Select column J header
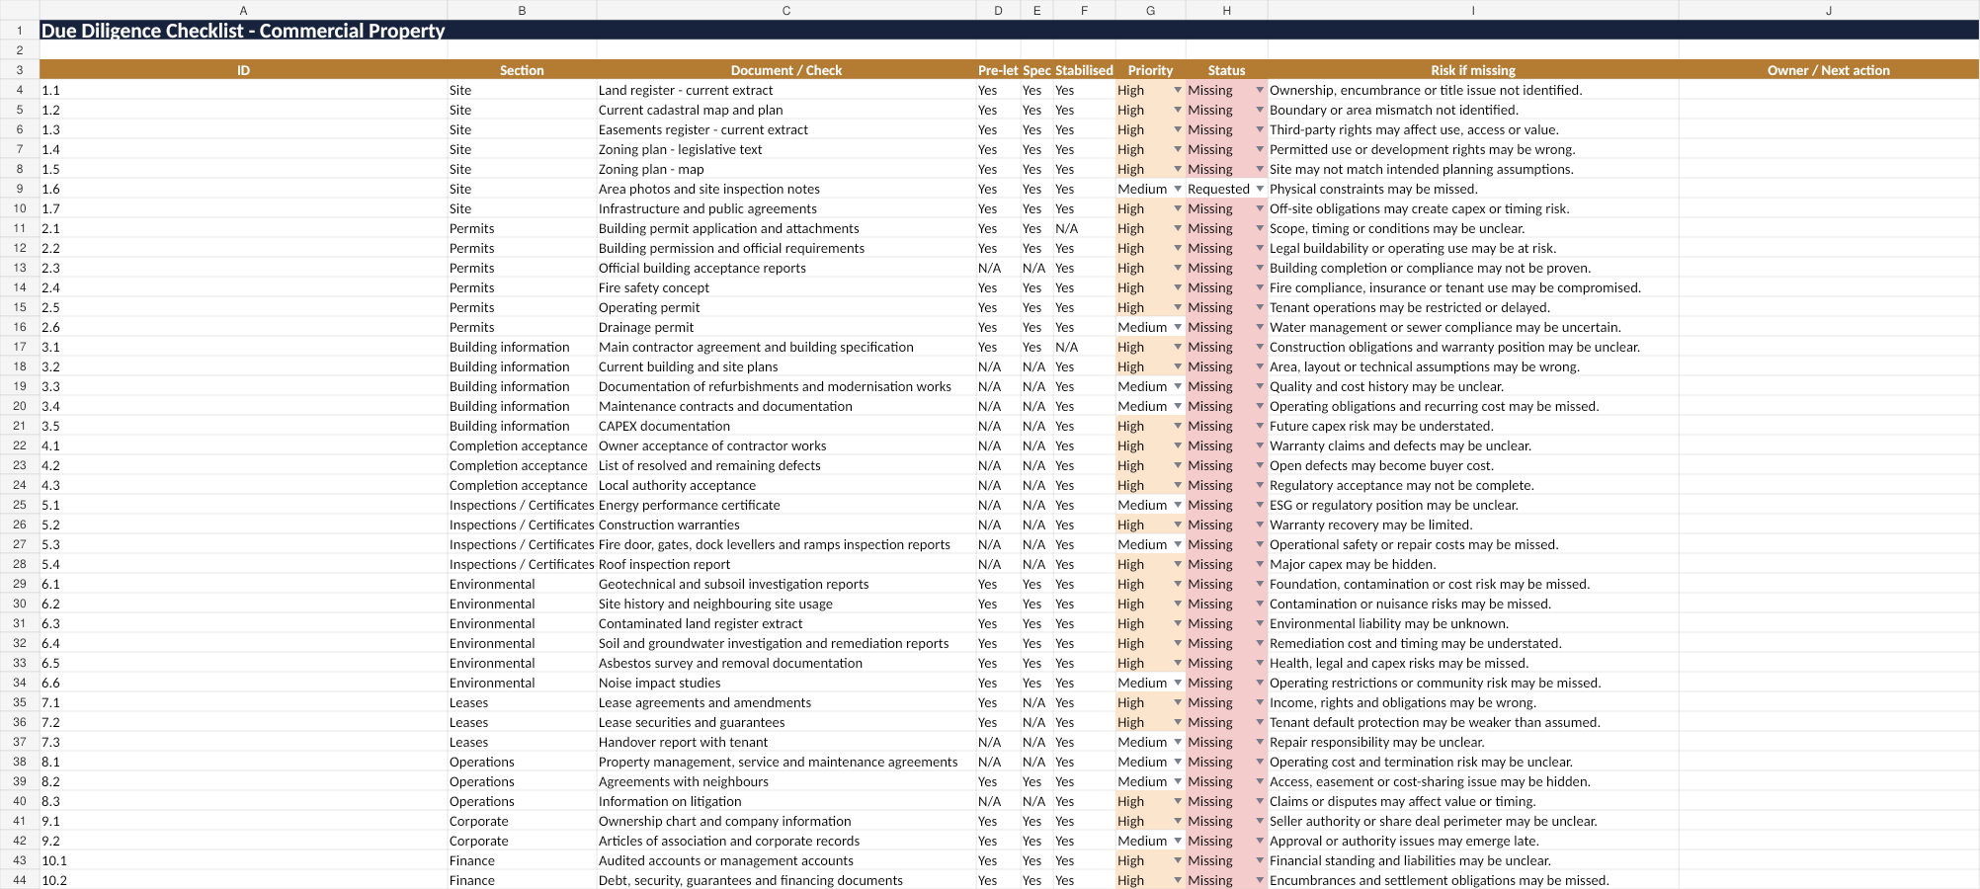This screenshot has height=889, width=1980. pos(1829,10)
